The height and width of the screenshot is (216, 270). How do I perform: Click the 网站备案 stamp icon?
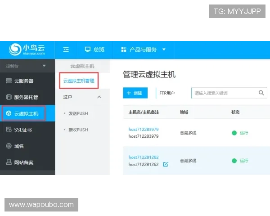(x=9, y=162)
